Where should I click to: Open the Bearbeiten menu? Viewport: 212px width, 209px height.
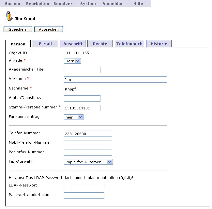tap(38, 4)
